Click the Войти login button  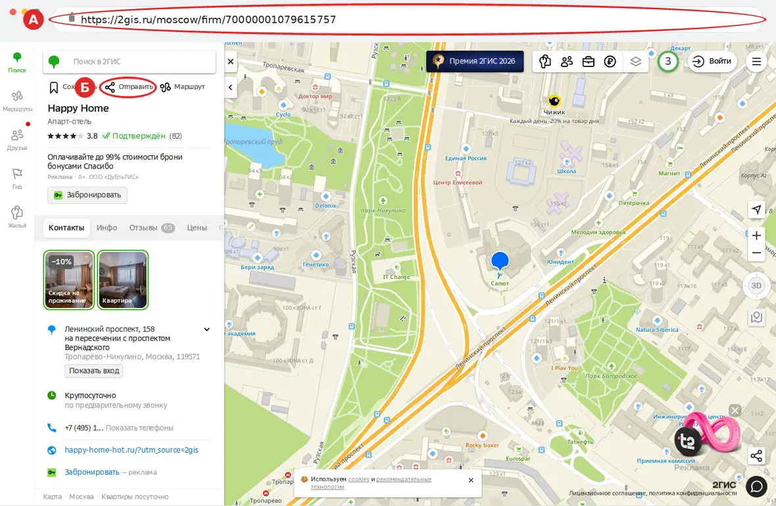713,61
